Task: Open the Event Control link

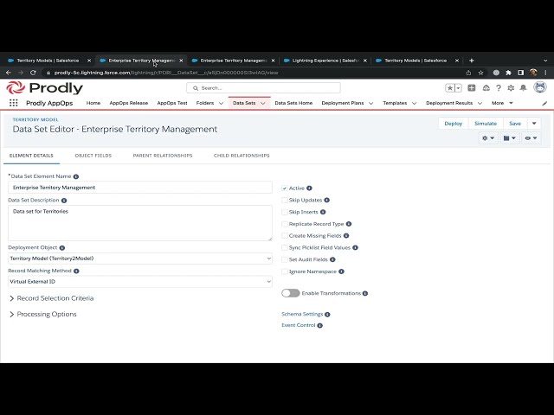Action: tap(298, 325)
